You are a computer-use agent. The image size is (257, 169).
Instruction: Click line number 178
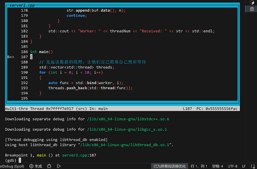click(25, 10)
